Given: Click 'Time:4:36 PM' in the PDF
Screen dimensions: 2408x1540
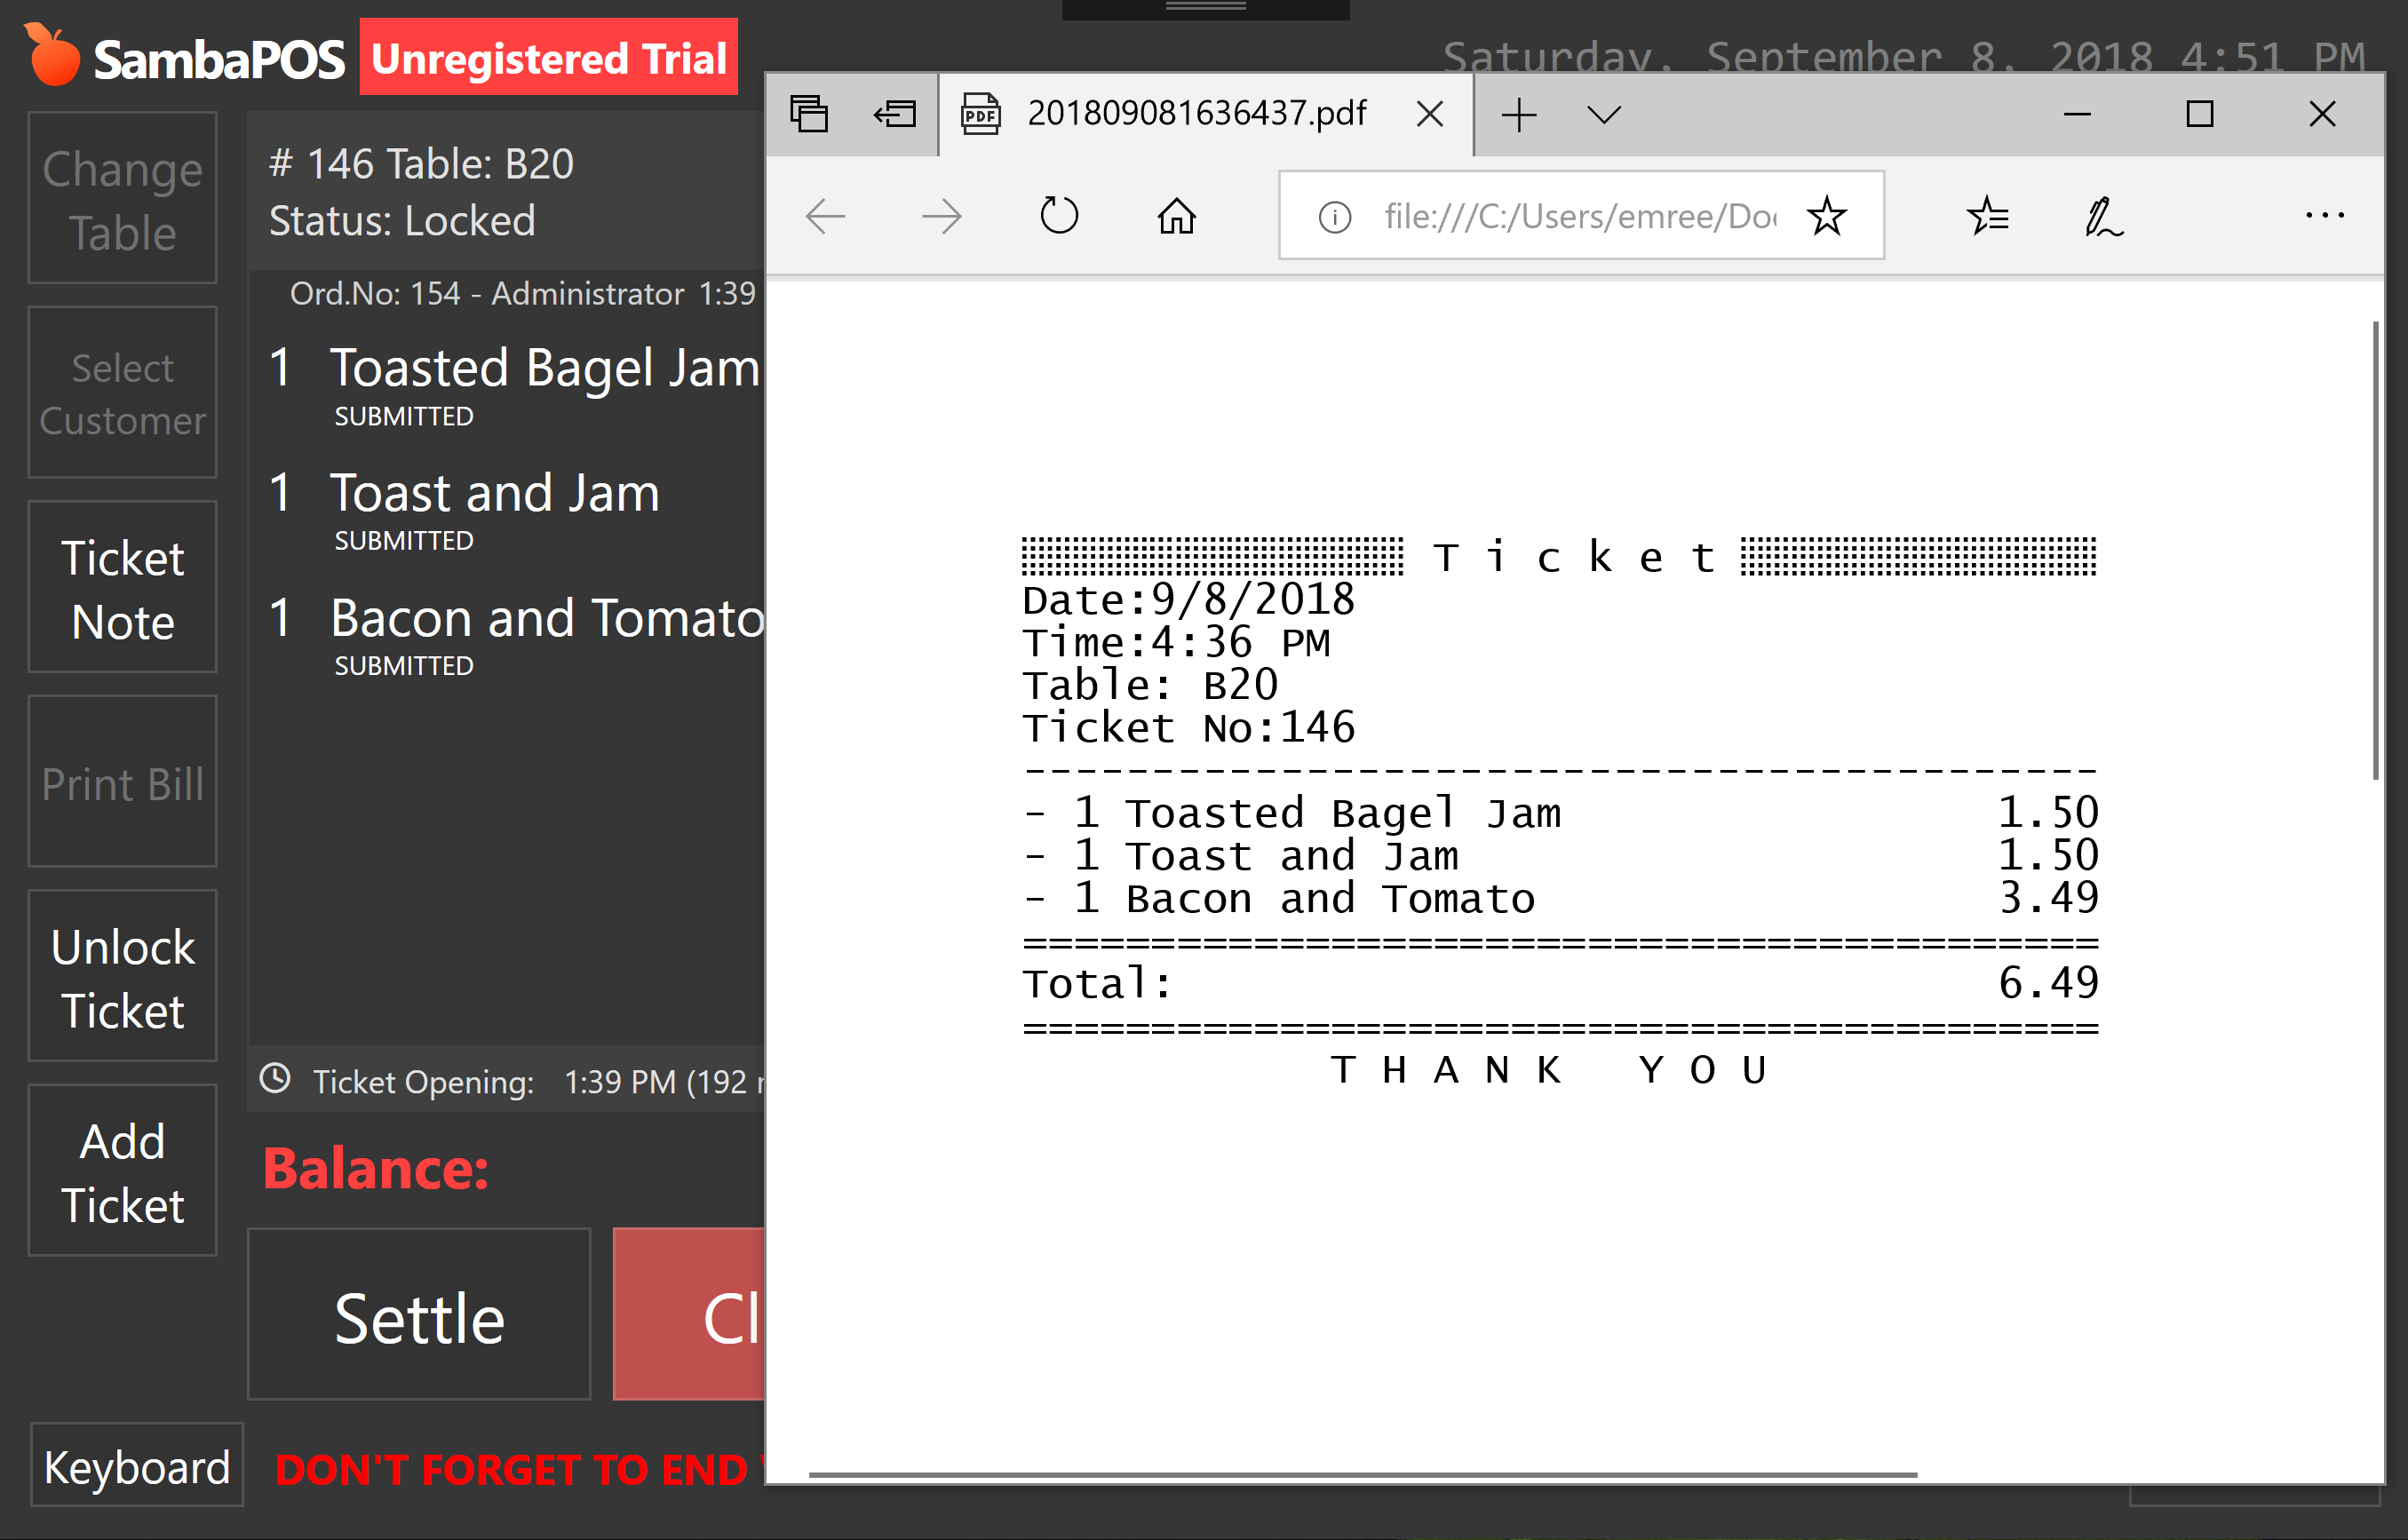Looking at the screenshot, I should click(1176, 642).
